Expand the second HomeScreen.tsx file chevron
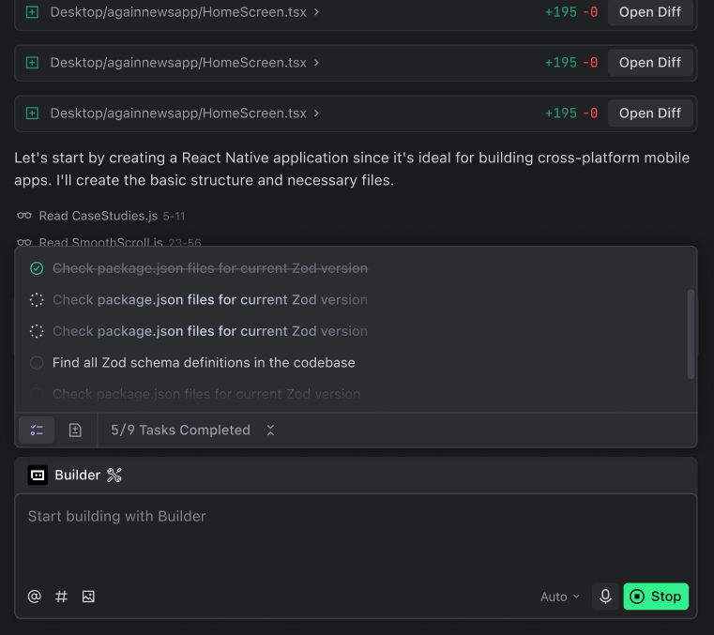The image size is (714, 635). point(317,63)
